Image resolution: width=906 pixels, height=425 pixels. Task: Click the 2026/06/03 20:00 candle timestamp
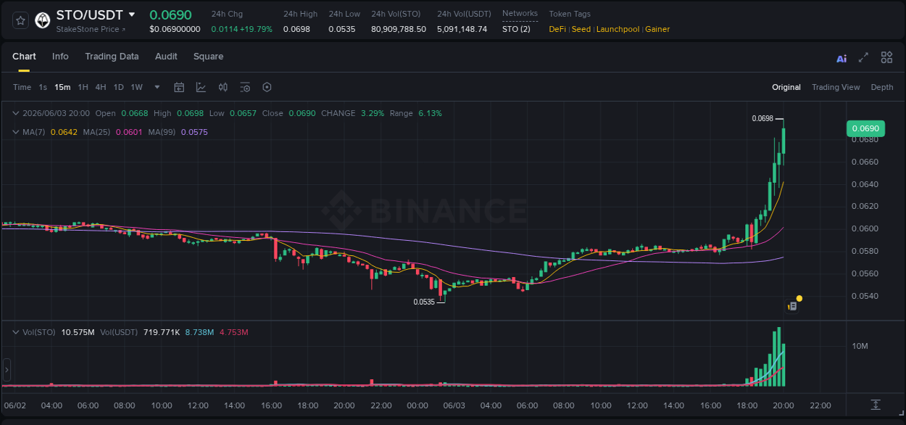point(56,113)
